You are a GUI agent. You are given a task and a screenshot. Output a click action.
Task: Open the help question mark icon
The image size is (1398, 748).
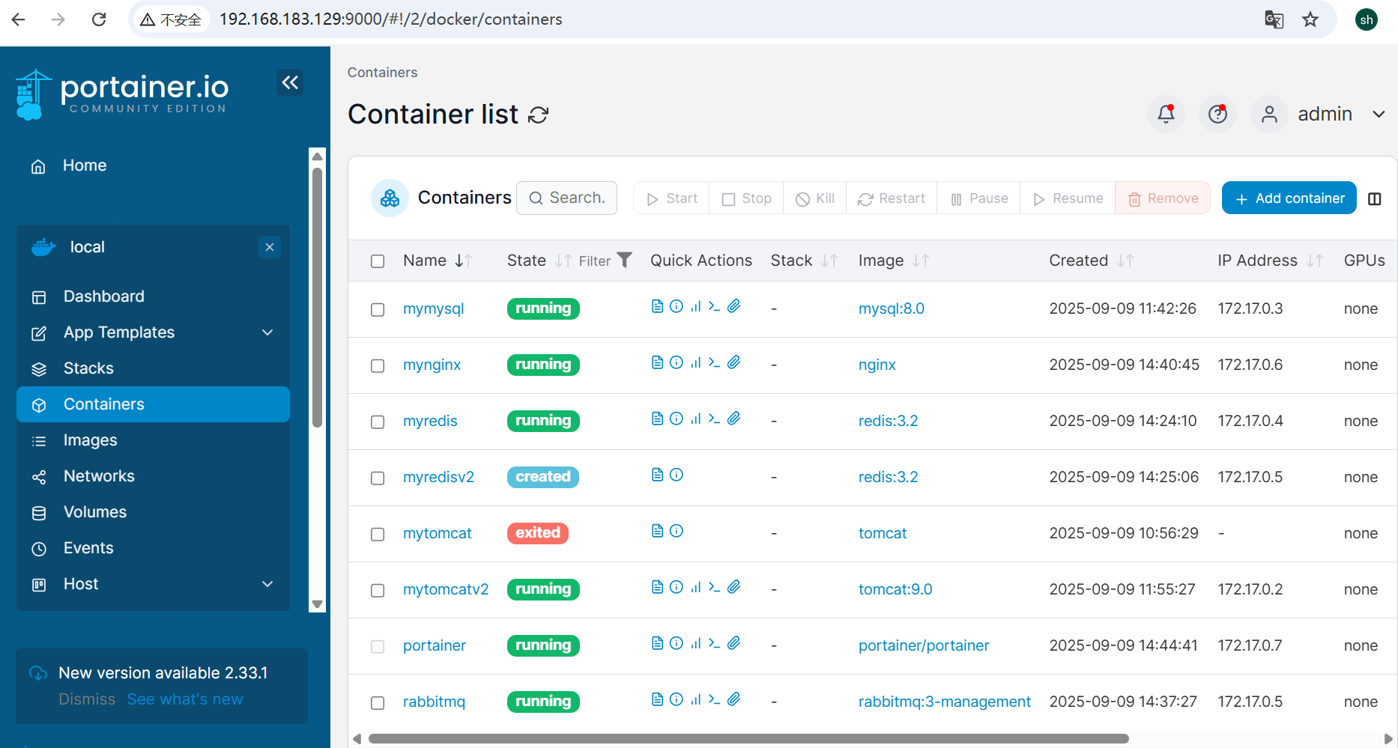pos(1217,114)
